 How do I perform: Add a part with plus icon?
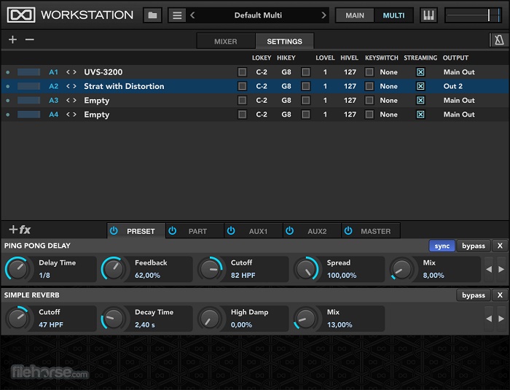click(x=12, y=40)
